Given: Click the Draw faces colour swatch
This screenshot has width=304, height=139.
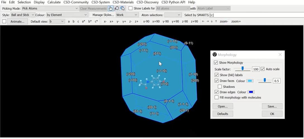Looking at the screenshot, I should click(250, 81).
